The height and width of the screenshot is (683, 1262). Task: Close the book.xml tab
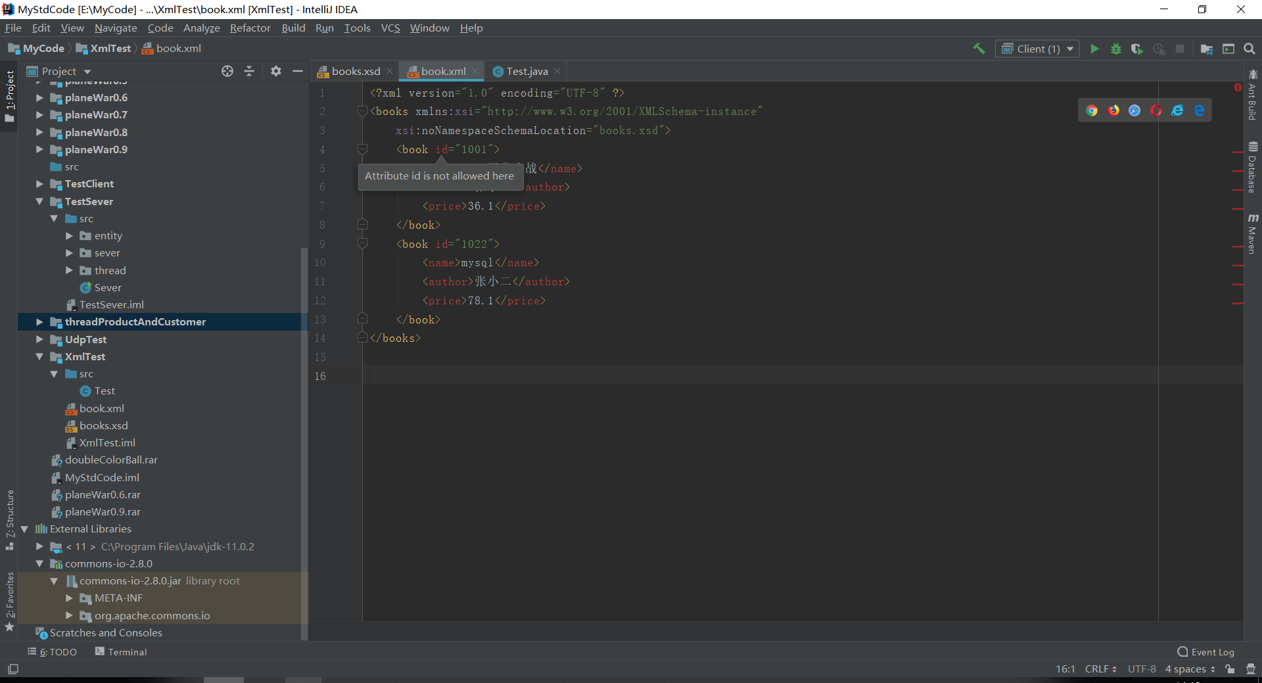(475, 71)
